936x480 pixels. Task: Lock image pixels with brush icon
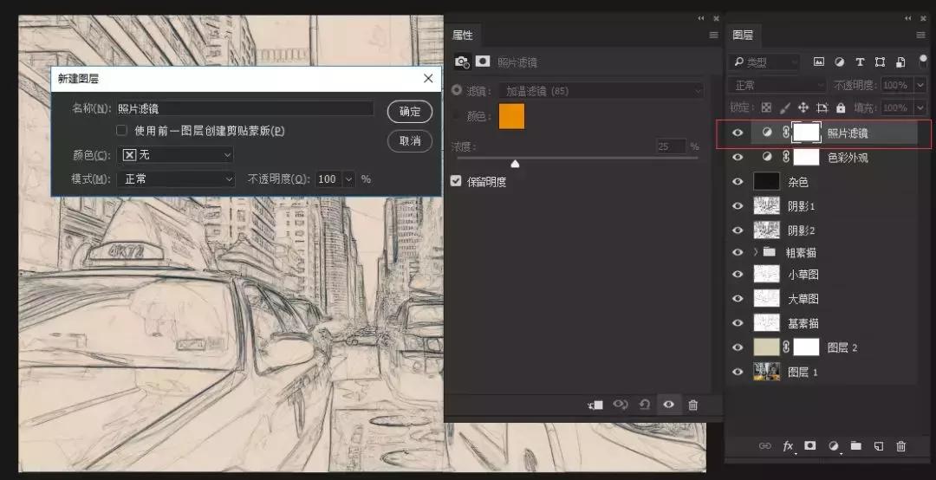coord(785,108)
